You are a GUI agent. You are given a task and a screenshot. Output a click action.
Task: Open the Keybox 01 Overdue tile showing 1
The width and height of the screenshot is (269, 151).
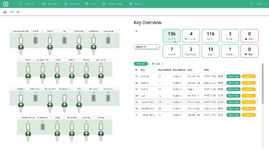pos(230,51)
